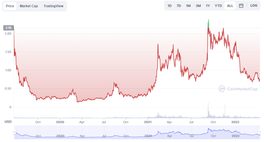Click 2021 in the navigator mini chart
Viewport: 264px width, 142px height.
coord(148,136)
